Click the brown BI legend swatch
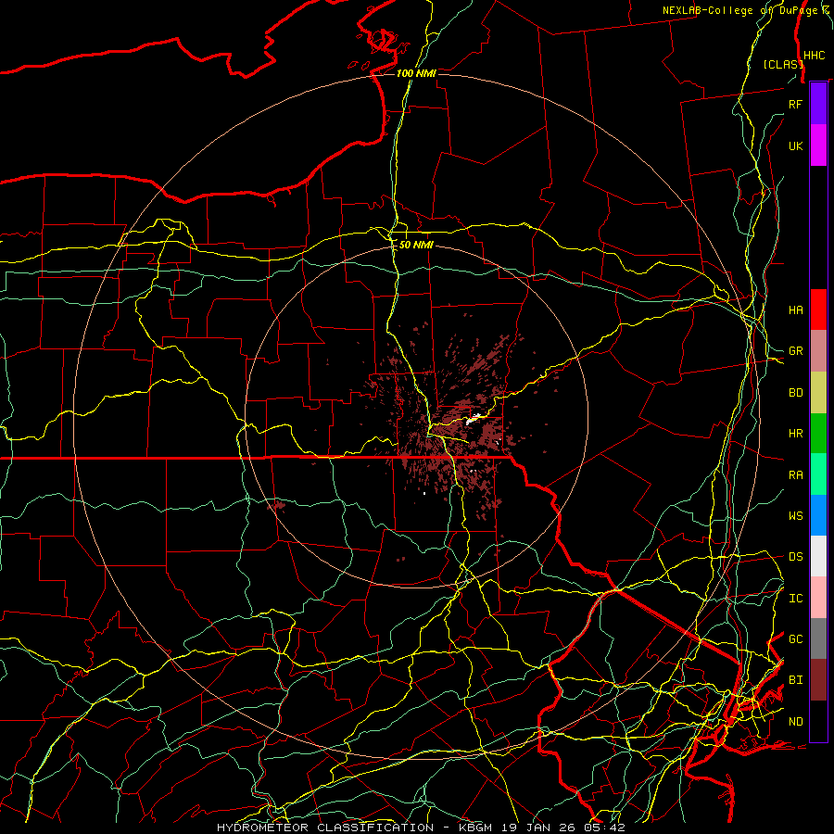The width and height of the screenshot is (834, 834). 818,680
